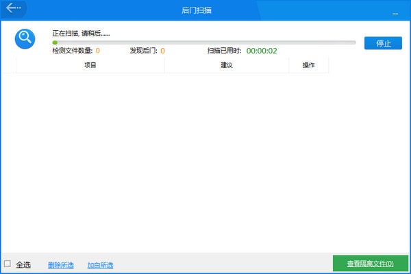The height and width of the screenshot is (274, 411).
Task: Click the 建议 column header
Action: tap(227, 65)
